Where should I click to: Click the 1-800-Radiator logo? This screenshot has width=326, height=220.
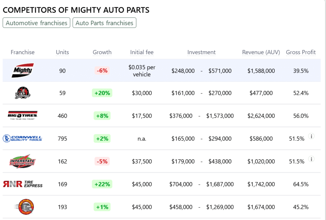(24, 207)
